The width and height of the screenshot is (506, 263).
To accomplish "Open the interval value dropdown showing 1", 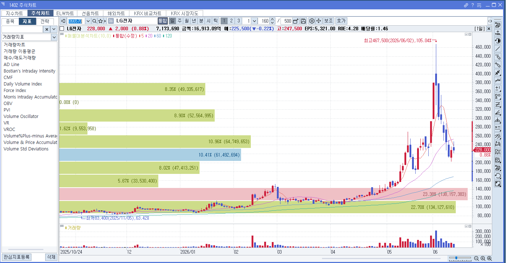I will [254, 21].
